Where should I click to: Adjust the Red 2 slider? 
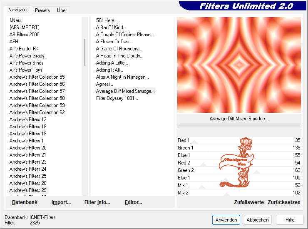pos(239,163)
